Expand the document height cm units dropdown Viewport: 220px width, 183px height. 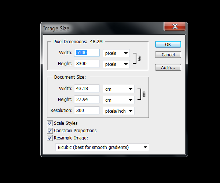tap(118, 100)
